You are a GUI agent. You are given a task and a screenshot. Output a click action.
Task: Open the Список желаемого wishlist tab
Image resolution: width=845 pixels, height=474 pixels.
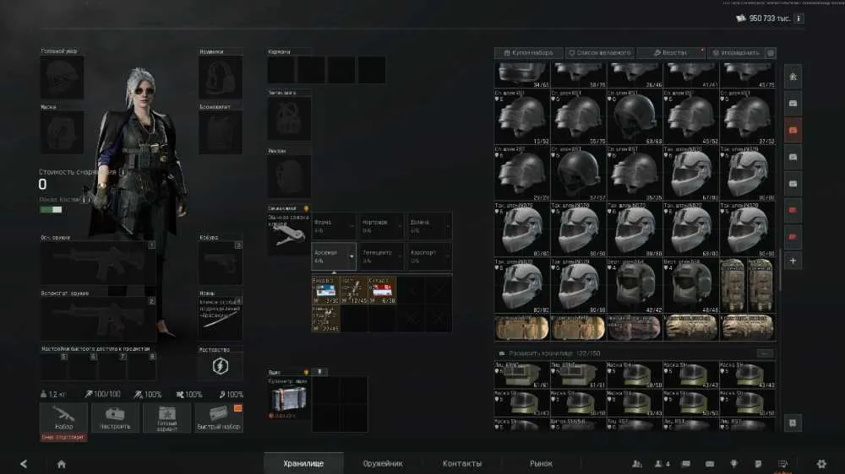(600, 53)
